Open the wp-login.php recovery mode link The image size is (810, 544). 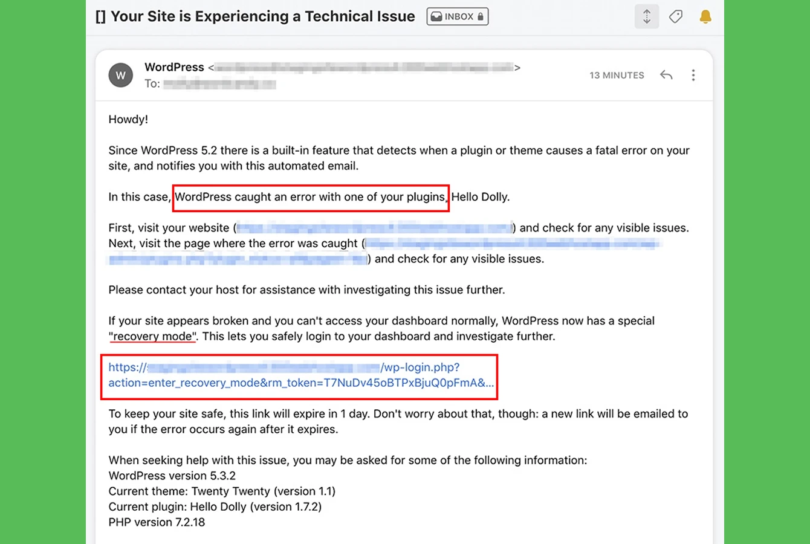tap(301, 375)
